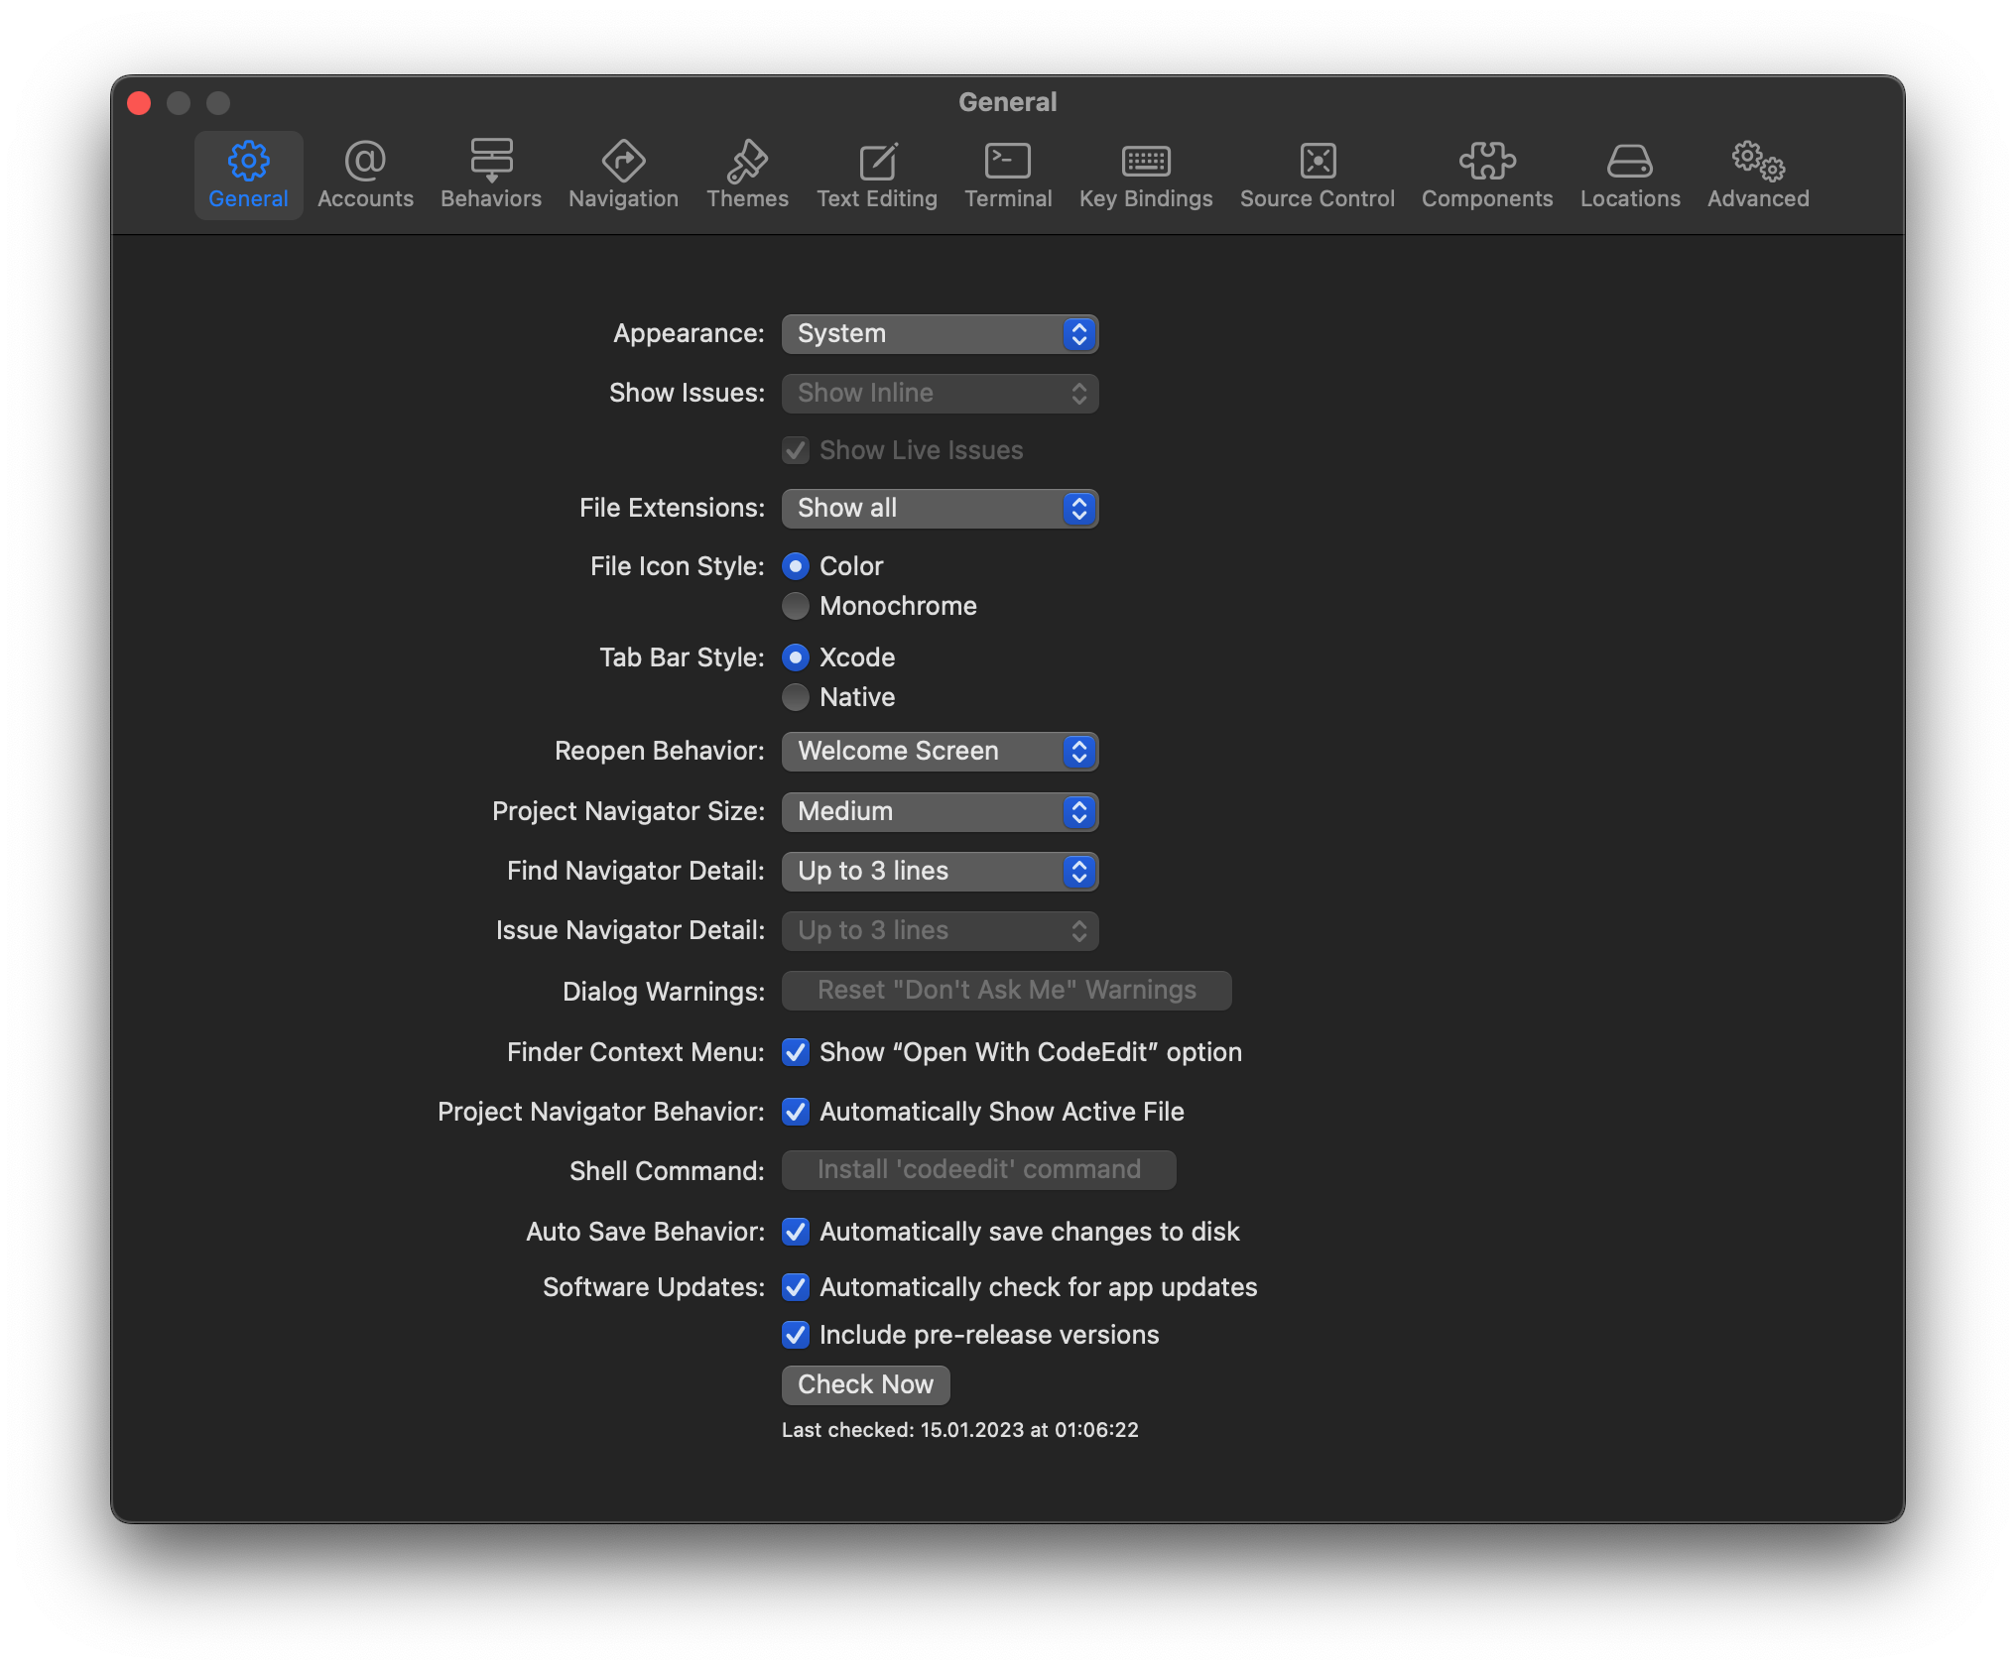Screen dimensions: 2016x1670
Task: Open the Components puzzle icon
Action: [1487, 162]
